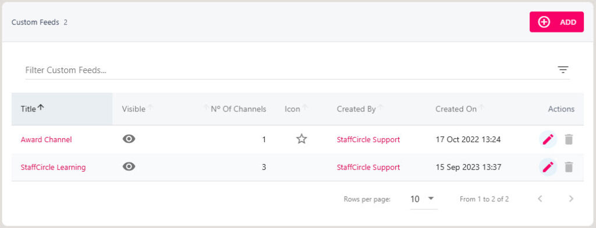The width and height of the screenshot is (596, 228).
Task: Toggle visibility eye for Award Channel
Action: pos(129,139)
